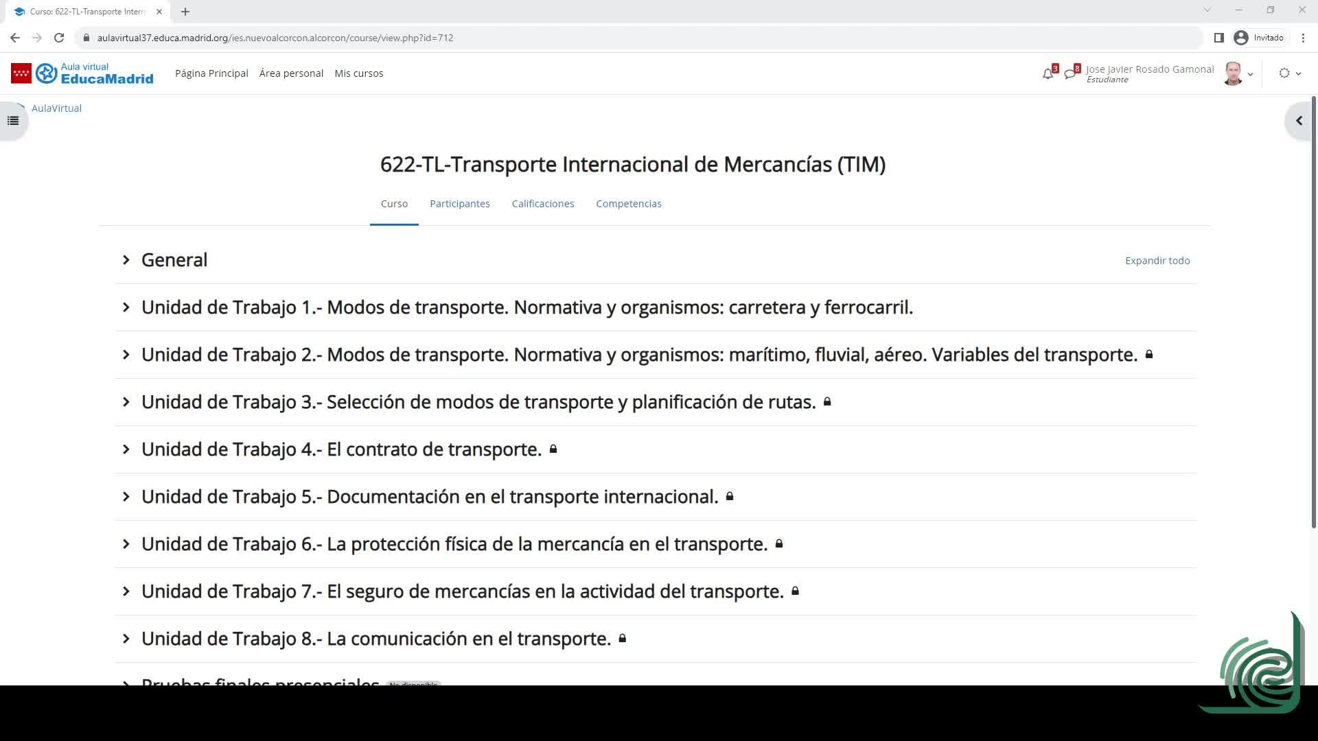
Task: Open the Competencias tab
Action: point(628,204)
